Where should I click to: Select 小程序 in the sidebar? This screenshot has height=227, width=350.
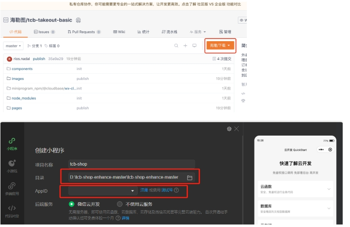coord(12,144)
